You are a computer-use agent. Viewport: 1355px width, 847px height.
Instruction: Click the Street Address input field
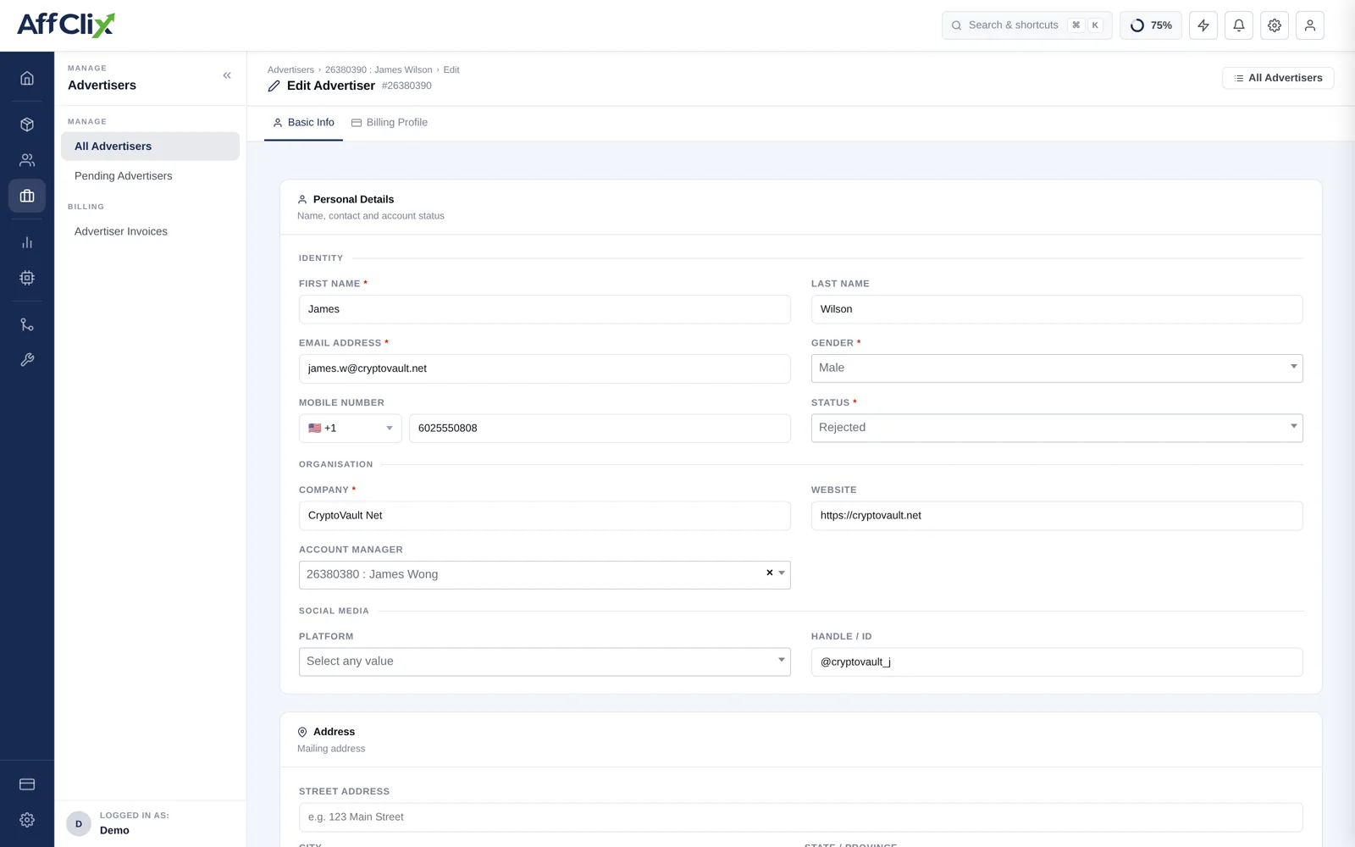click(800, 817)
